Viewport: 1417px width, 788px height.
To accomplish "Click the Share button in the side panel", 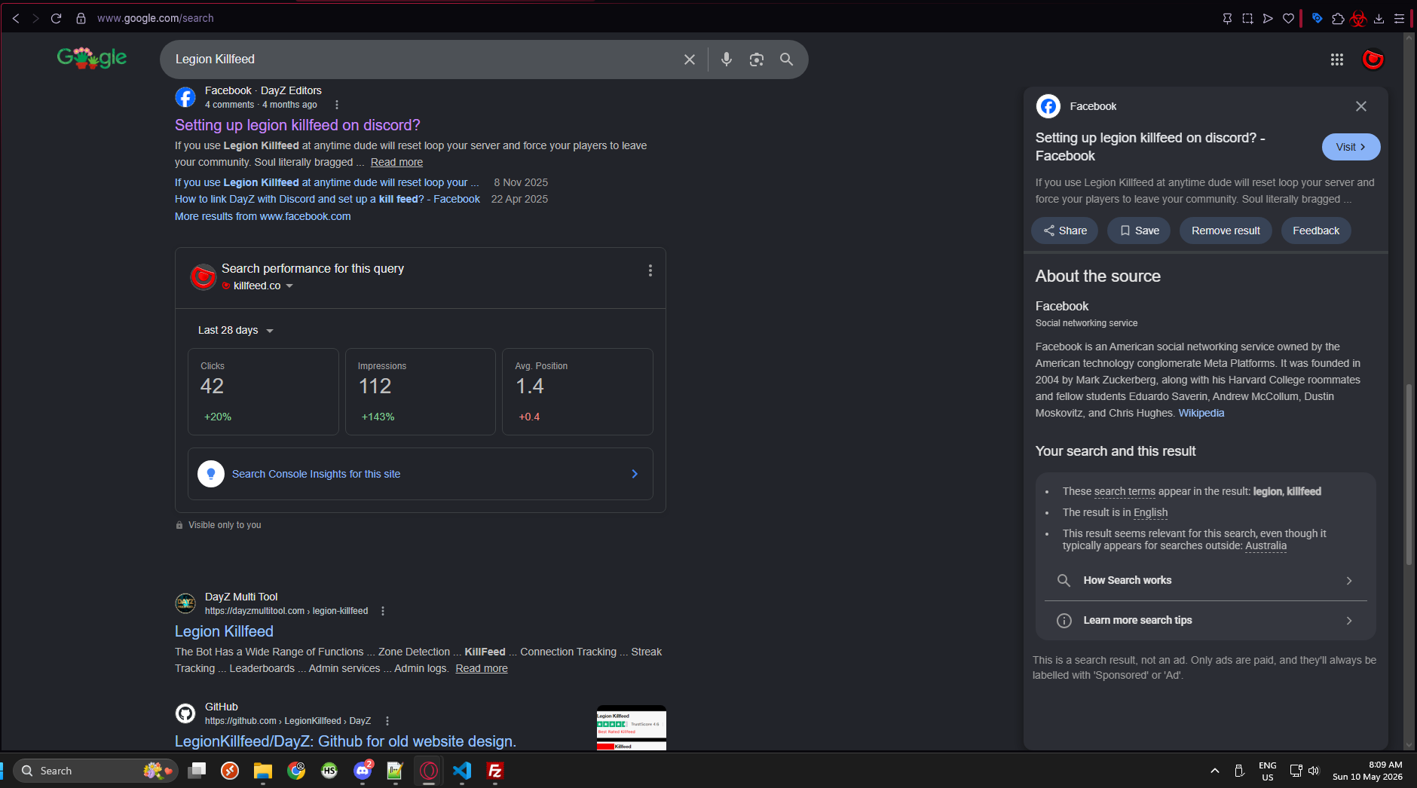I will click(1064, 231).
